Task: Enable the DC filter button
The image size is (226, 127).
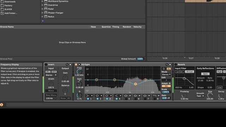Action: 69,98
